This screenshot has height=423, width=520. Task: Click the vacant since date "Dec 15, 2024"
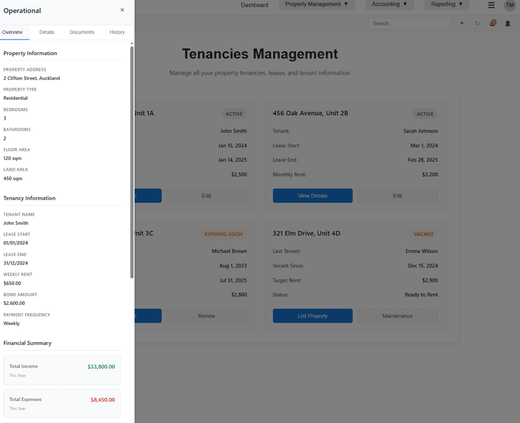pos(423,266)
